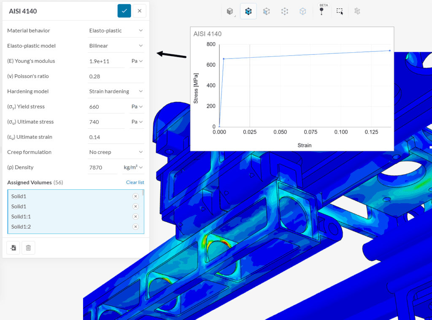This screenshot has width=432, height=320.
Task: Select the solid geometry view cube icon
Action: pyautogui.click(x=230, y=11)
